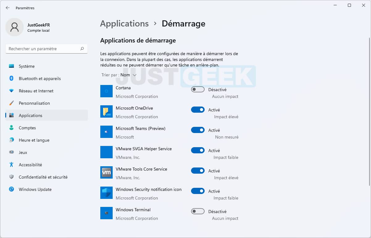Turn off VMware Tools Core Service toggle

pos(198,171)
